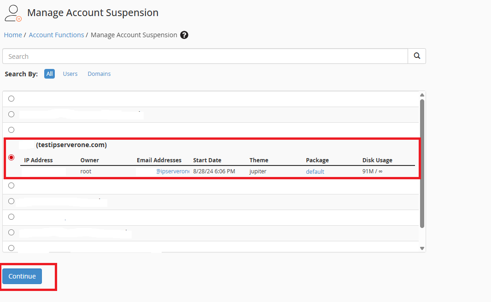The height and width of the screenshot is (302, 491).
Task: Click the account list scrollbar thumb
Action: tap(422, 163)
